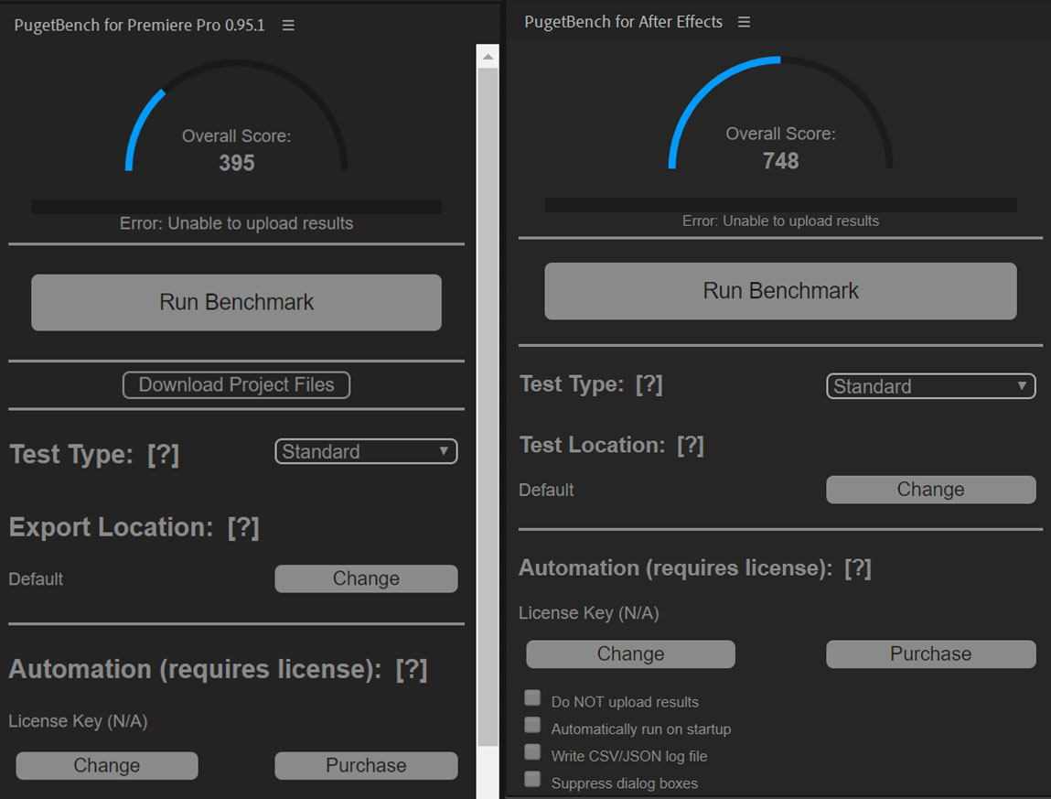Image resolution: width=1051 pixels, height=799 pixels.
Task: Click Purchase button in After Effects panel
Action: tap(931, 654)
